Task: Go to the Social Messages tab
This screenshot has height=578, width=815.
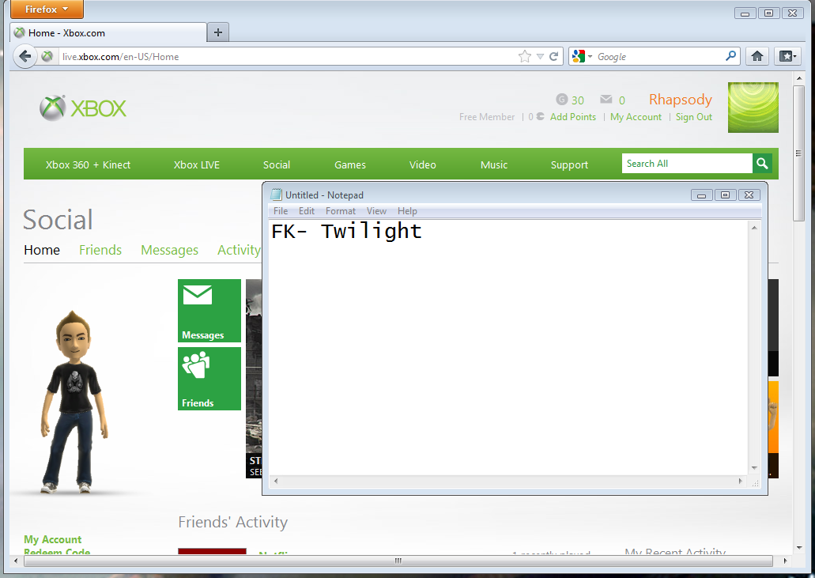Action: tap(169, 250)
